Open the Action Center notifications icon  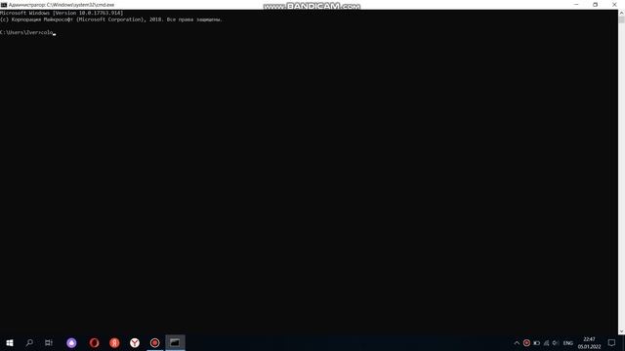[611, 342]
